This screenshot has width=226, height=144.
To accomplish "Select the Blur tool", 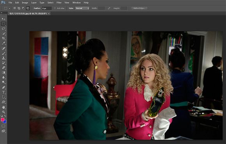I will coord(4,77).
